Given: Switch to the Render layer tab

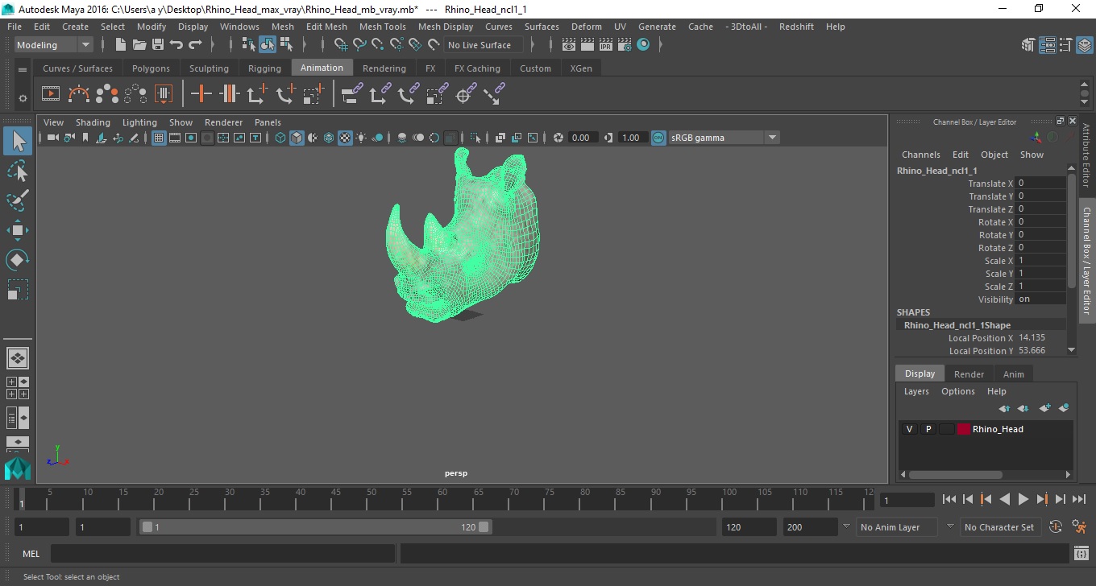Looking at the screenshot, I should point(969,374).
